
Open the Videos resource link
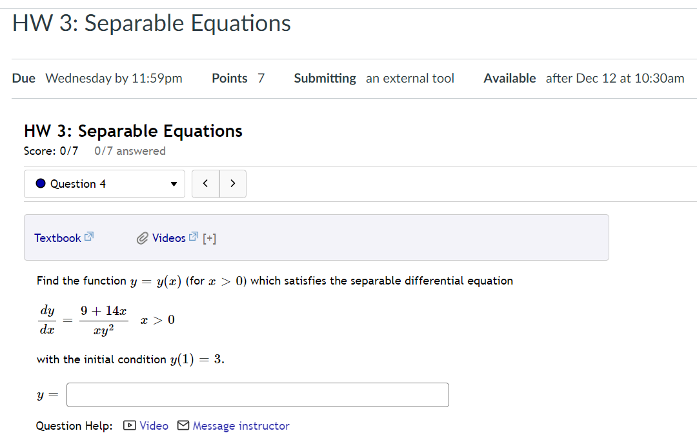[168, 238]
